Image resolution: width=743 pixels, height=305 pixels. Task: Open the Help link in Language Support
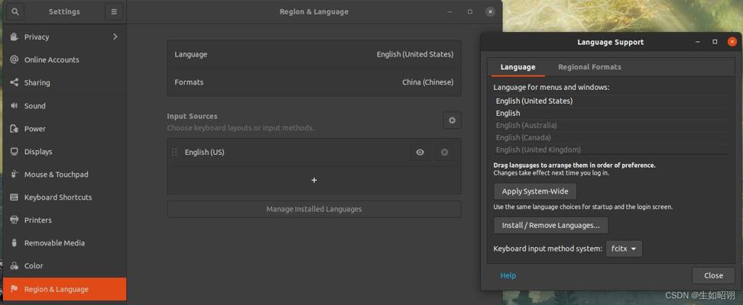click(x=508, y=276)
